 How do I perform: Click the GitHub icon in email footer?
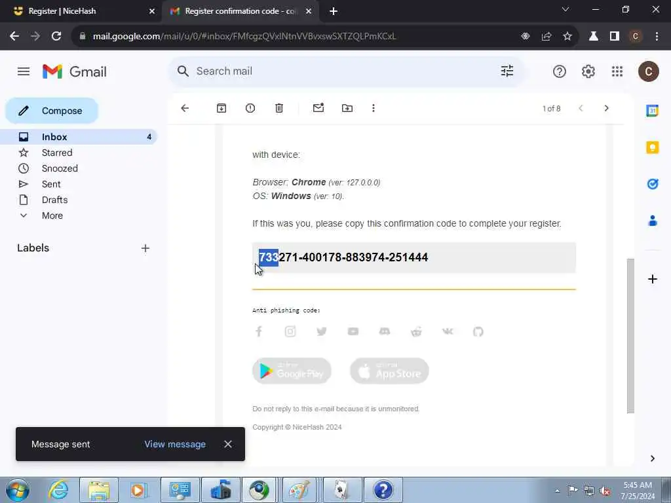(x=478, y=331)
